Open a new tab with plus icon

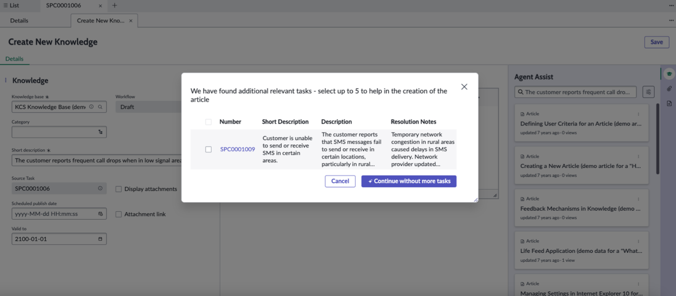pyautogui.click(x=114, y=6)
